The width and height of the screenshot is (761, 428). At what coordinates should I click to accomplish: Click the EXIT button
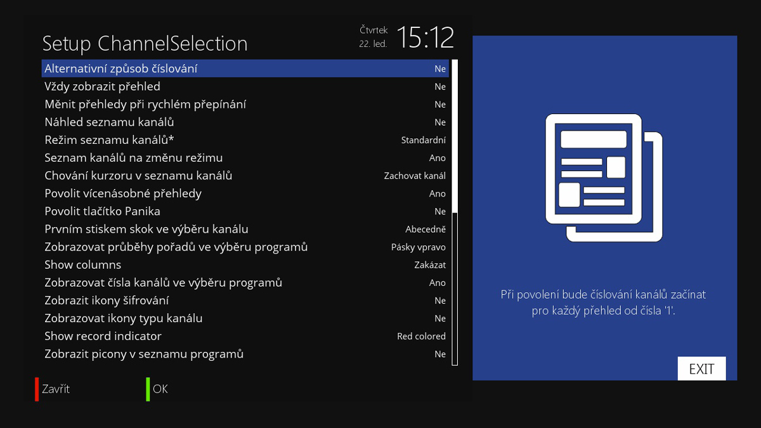click(701, 369)
